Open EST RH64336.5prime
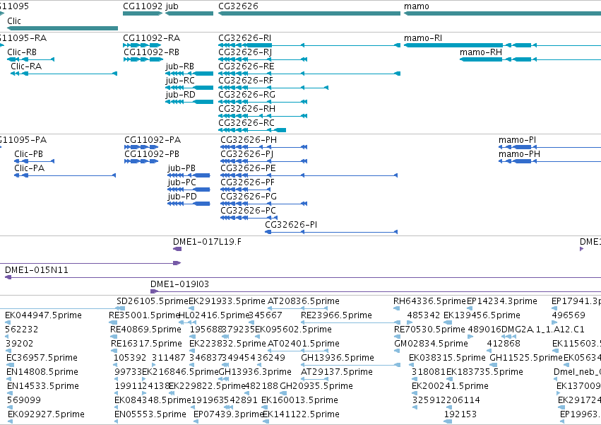Image resolution: width=601 pixels, height=425 pixels. click(396, 308)
